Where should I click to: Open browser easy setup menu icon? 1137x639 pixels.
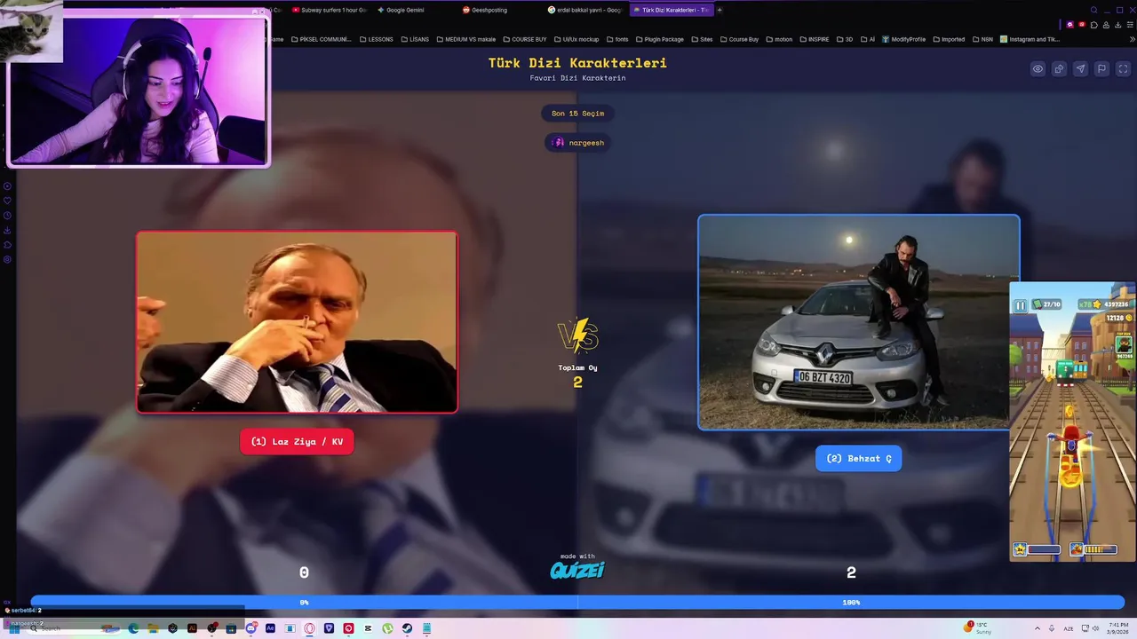click(1130, 25)
